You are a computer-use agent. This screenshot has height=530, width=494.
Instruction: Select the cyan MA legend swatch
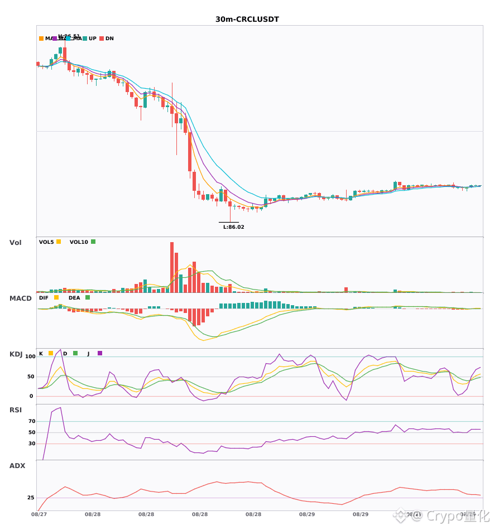(x=68, y=38)
